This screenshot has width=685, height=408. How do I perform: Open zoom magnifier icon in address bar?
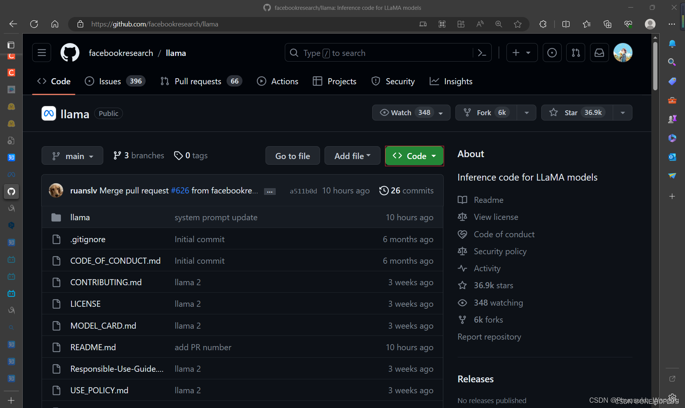point(499,24)
